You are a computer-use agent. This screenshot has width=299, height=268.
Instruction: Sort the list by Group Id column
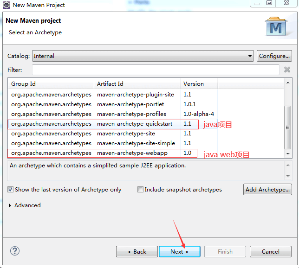tap(51, 84)
